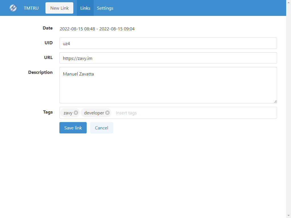Focus the UID input field
The height and width of the screenshot is (218, 291).
tap(168, 43)
